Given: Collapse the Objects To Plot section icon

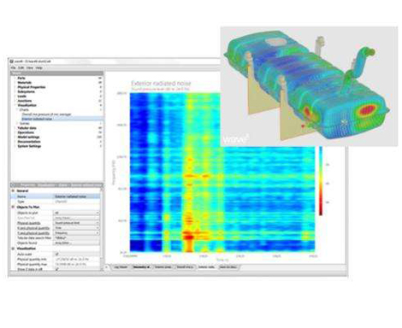Looking at the screenshot, I should (x=13, y=207).
